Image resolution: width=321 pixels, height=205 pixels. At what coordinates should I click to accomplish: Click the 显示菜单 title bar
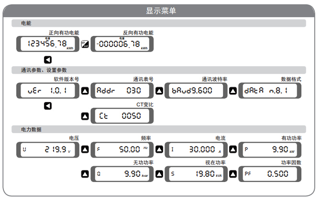point(160,11)
